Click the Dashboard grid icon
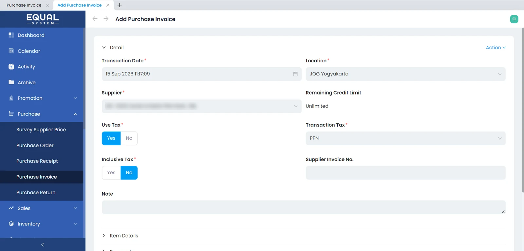This screenshot has width=524, height=251. point(11,35)
